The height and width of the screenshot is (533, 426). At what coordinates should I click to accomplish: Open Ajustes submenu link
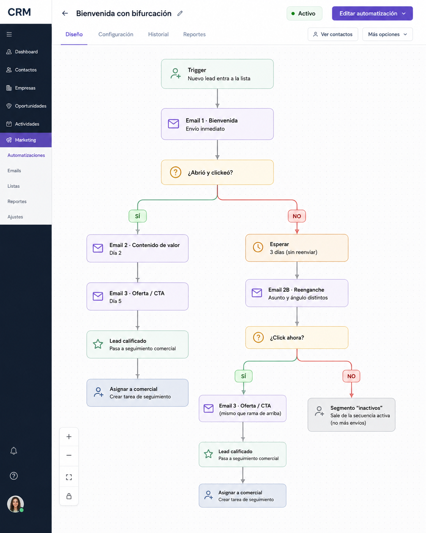click(x=15, y=217)
